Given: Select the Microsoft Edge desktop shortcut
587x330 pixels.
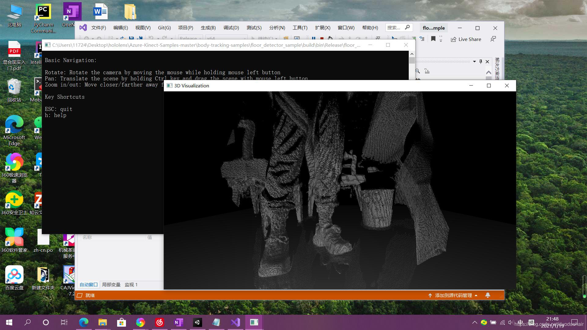Looking at the screenshot, I should [14, 130].
